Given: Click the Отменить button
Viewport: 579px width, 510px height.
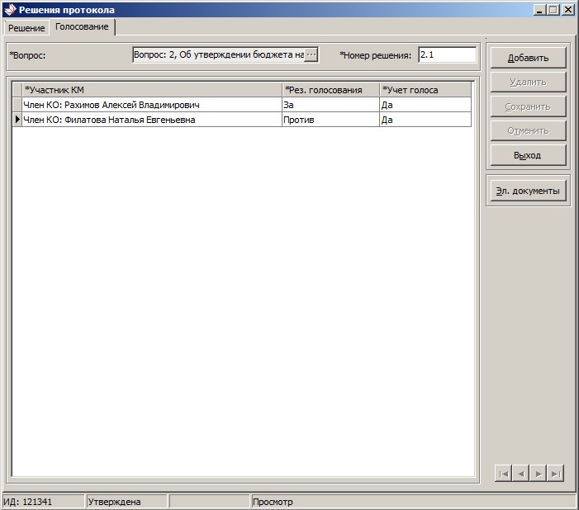Looking at the screenshot, I should click(x=528, y=130).
